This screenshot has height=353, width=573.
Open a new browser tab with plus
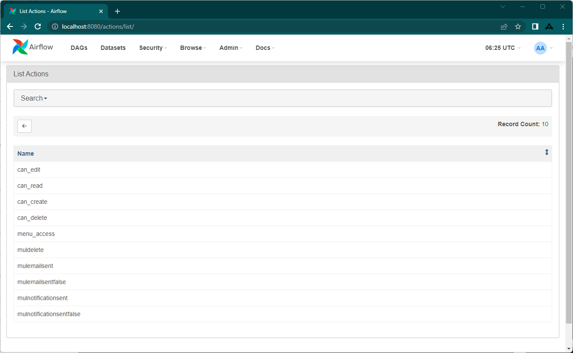coord(117,11)
